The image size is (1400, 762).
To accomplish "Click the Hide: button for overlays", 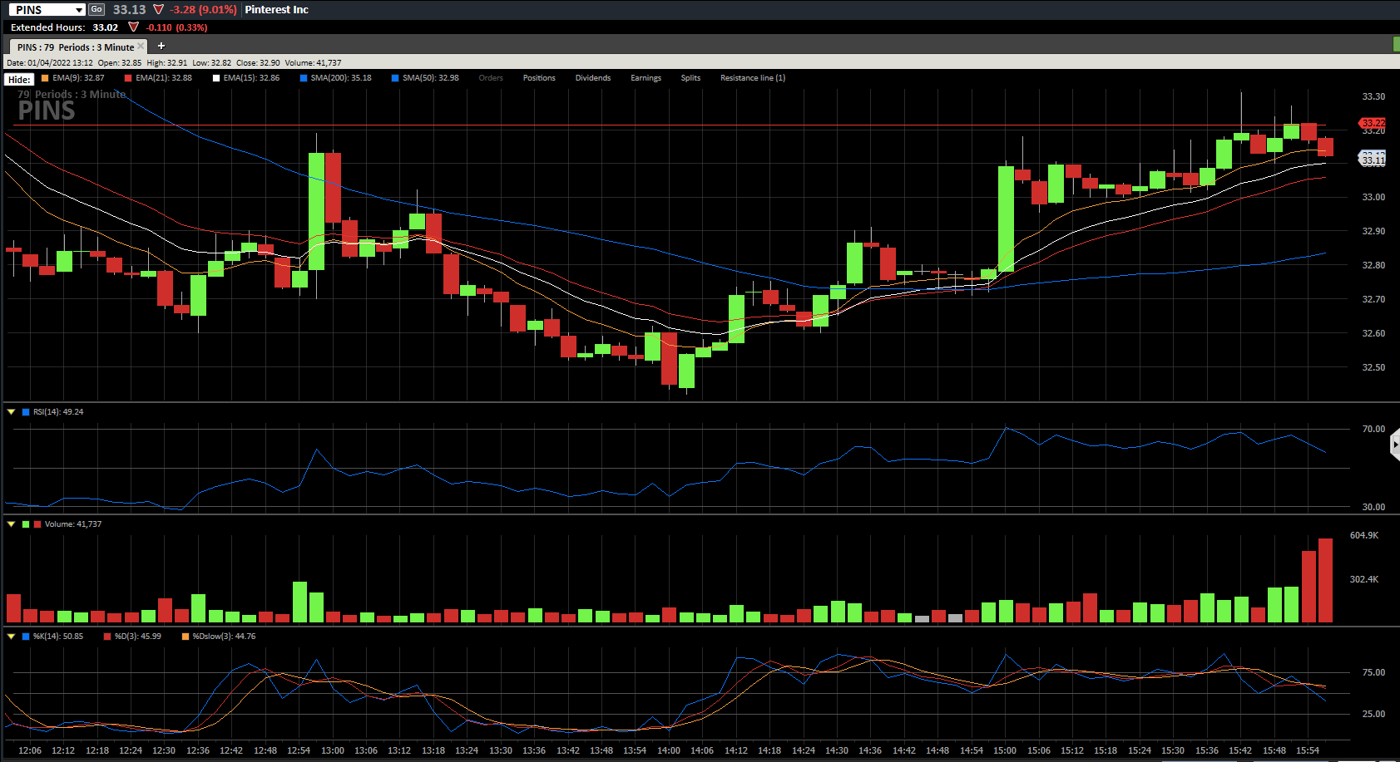I will pos(19,79).
